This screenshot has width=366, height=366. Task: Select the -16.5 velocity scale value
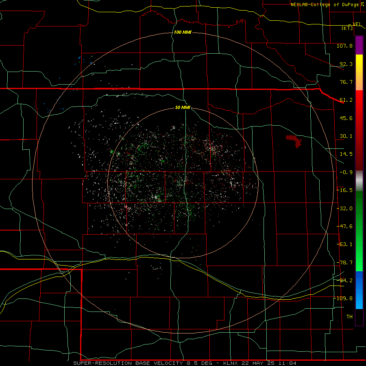pyautogui.click(x=344, y=190)
